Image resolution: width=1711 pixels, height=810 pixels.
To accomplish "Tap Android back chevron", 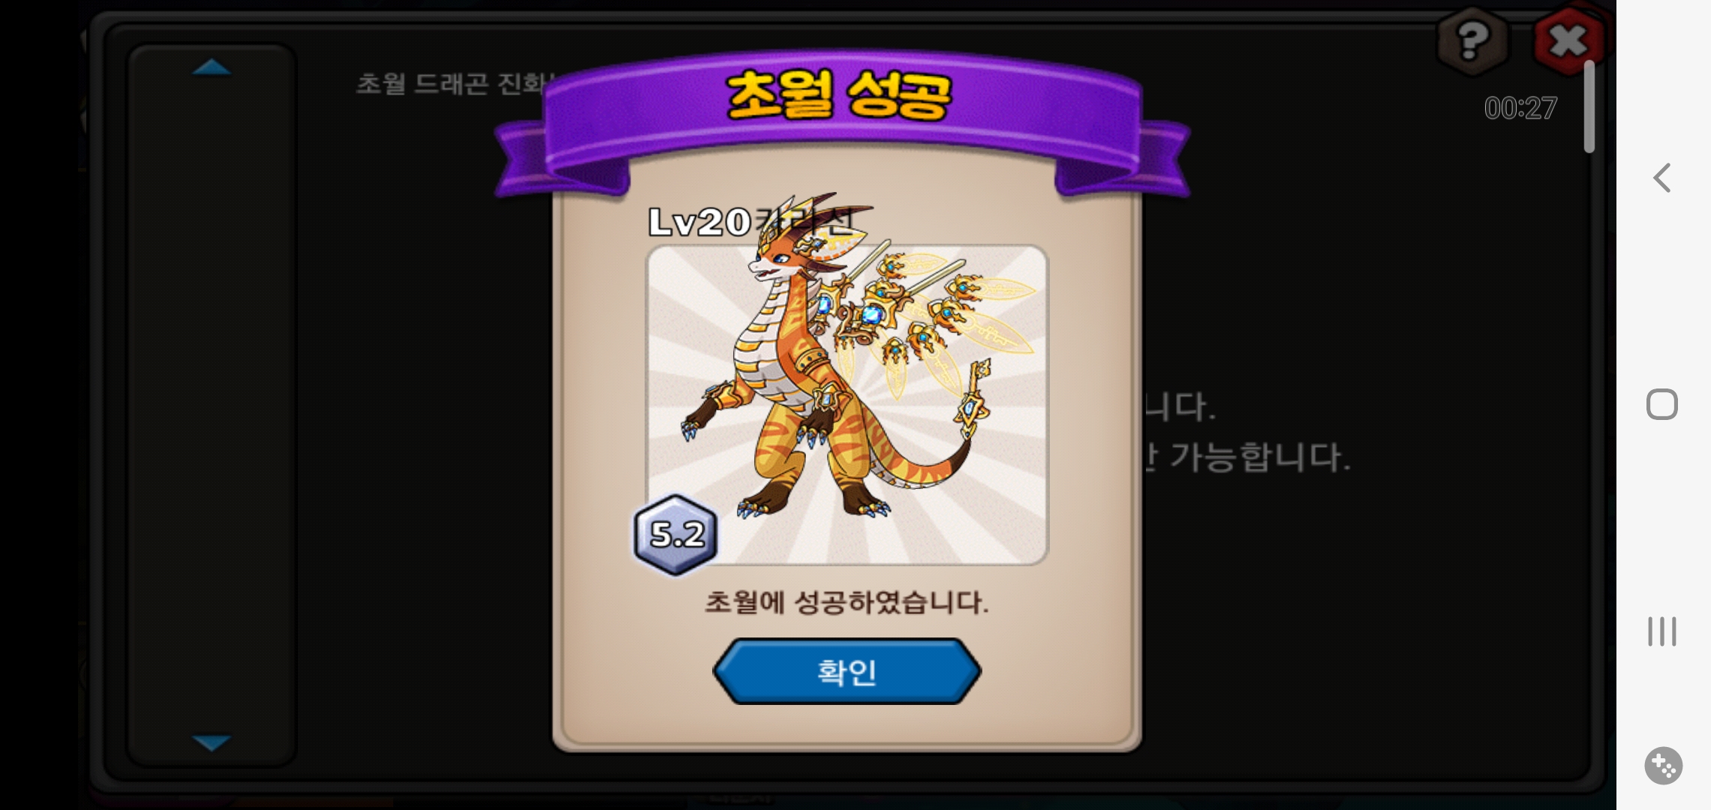I will tap(1662, 178).
